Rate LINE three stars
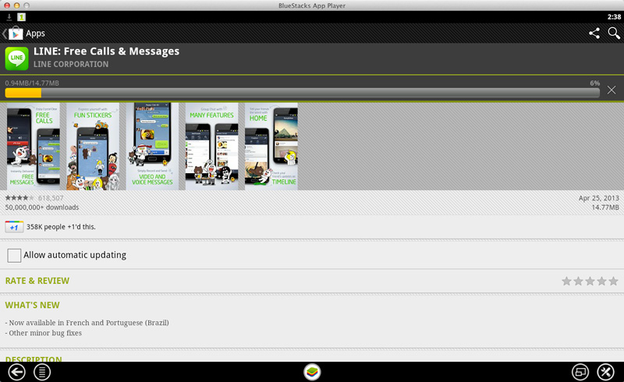624x382 pixels. tap(590, 281)
